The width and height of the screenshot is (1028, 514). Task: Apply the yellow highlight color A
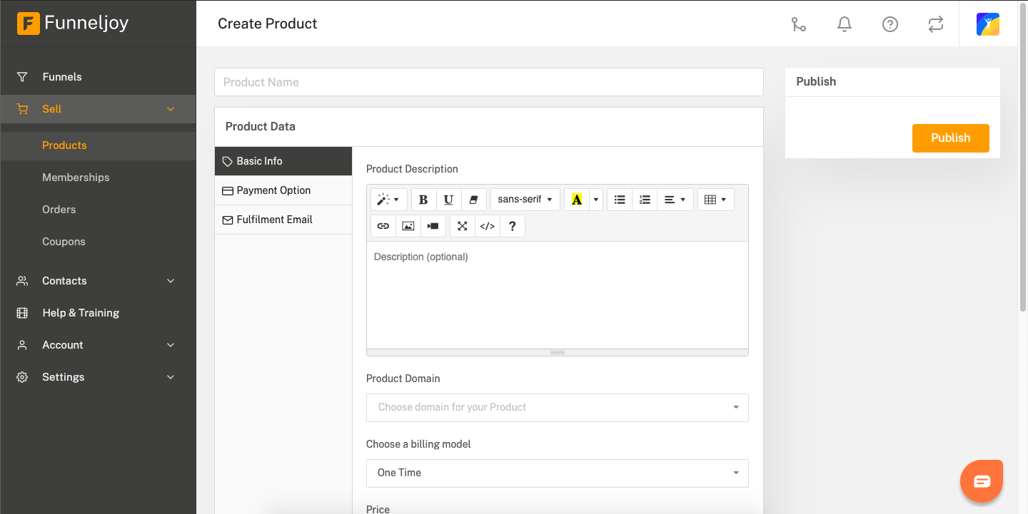(577, 200)
